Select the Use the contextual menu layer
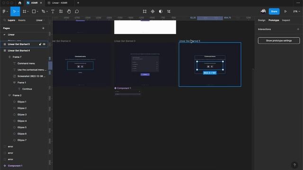Viewport: 303px width, 170px height. point(24,70)
